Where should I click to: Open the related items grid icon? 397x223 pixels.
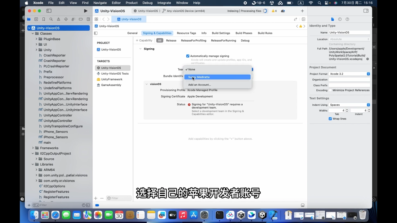pos(96,19)
